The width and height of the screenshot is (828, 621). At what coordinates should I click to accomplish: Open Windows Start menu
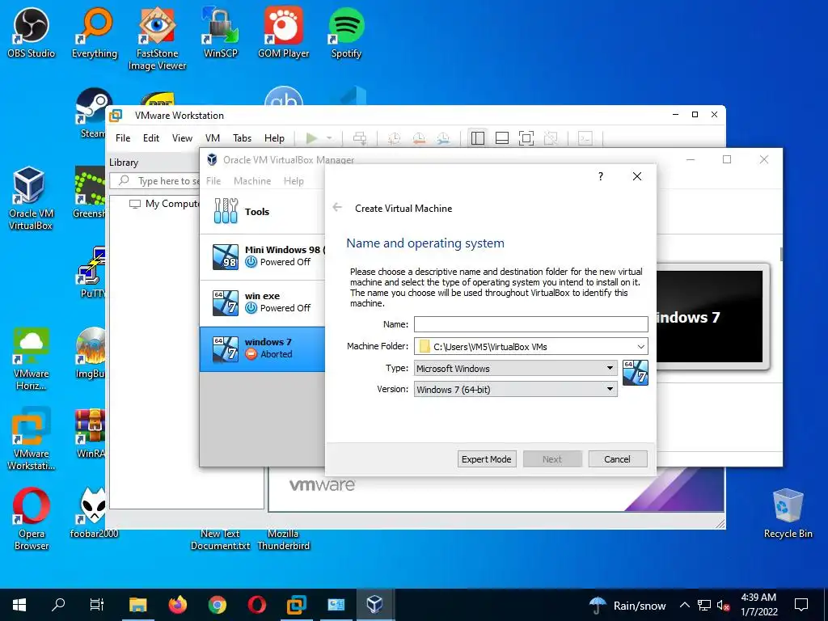coord(19,605)
